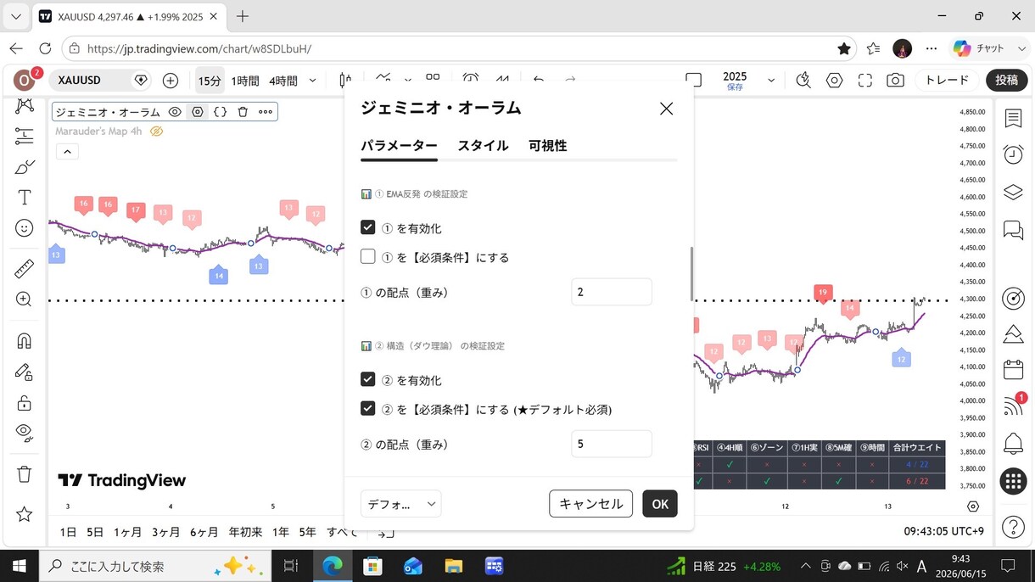1035x582 pixels.
Task: Open the Help Center question icon
Action: click(x=1013, y=527)
